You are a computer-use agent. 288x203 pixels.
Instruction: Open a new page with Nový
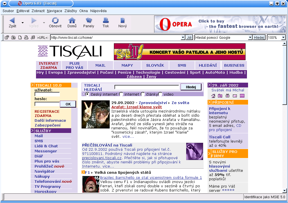point(123,20)
